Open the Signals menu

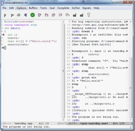(87, 8)
